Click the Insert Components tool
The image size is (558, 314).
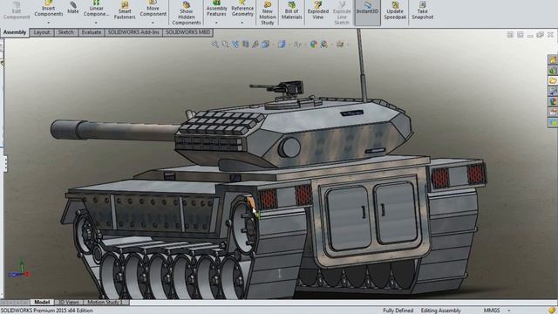point(49,9)
